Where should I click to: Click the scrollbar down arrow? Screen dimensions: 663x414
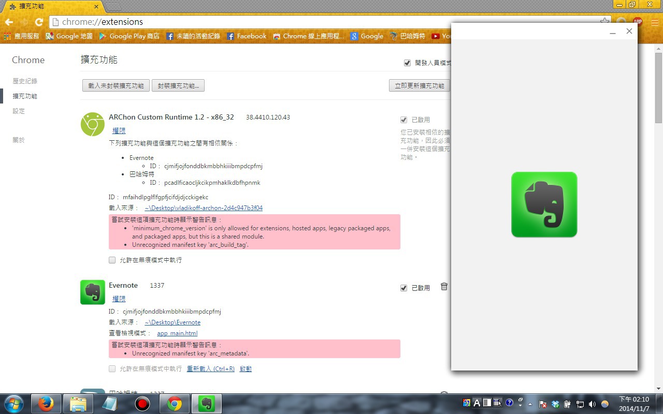658,389
